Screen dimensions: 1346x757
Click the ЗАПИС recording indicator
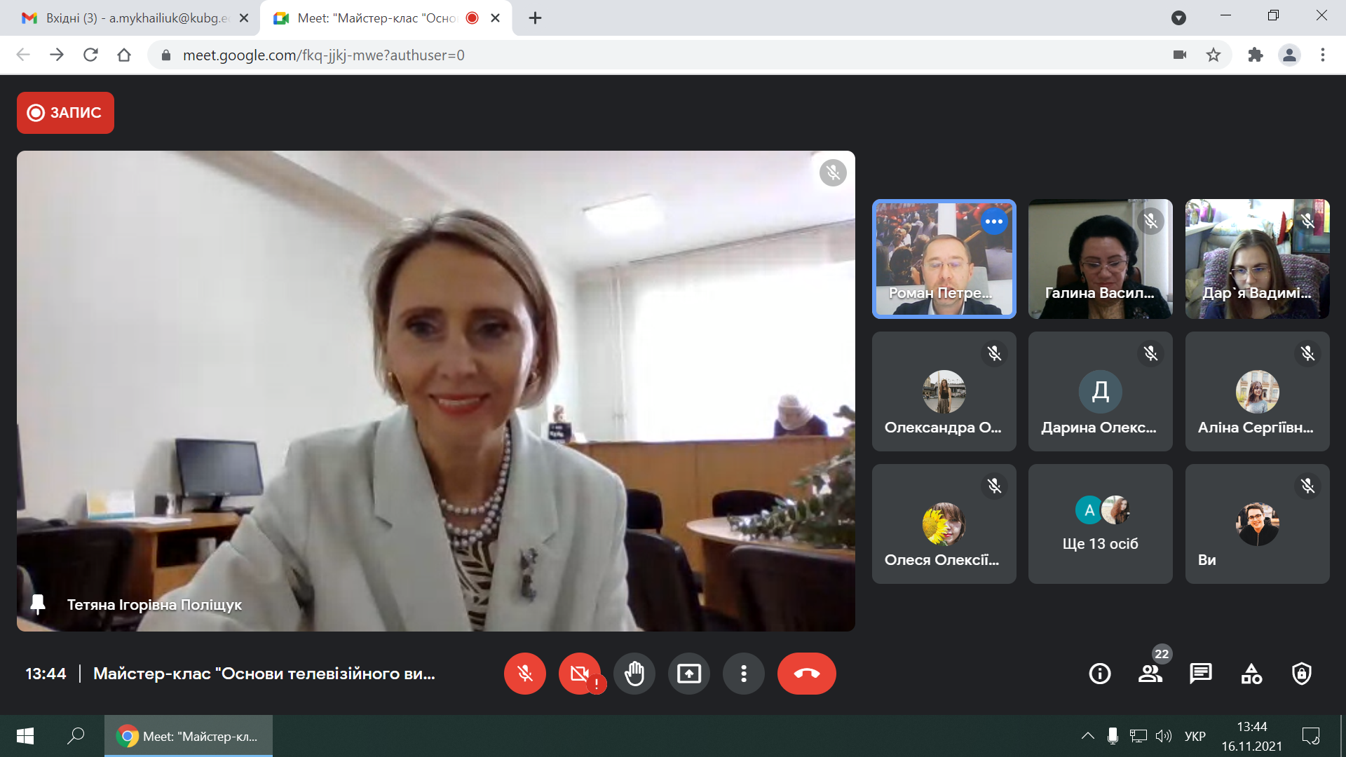coord(65,113)
